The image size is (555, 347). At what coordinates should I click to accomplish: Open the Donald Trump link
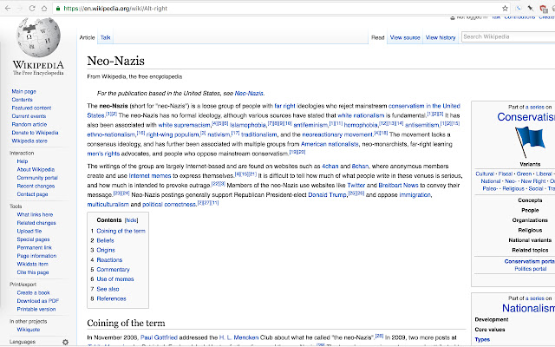(327, 194)
